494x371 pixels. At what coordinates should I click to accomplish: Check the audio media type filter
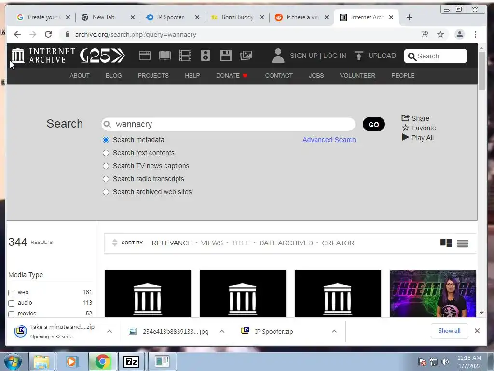(x=12, y=303)
